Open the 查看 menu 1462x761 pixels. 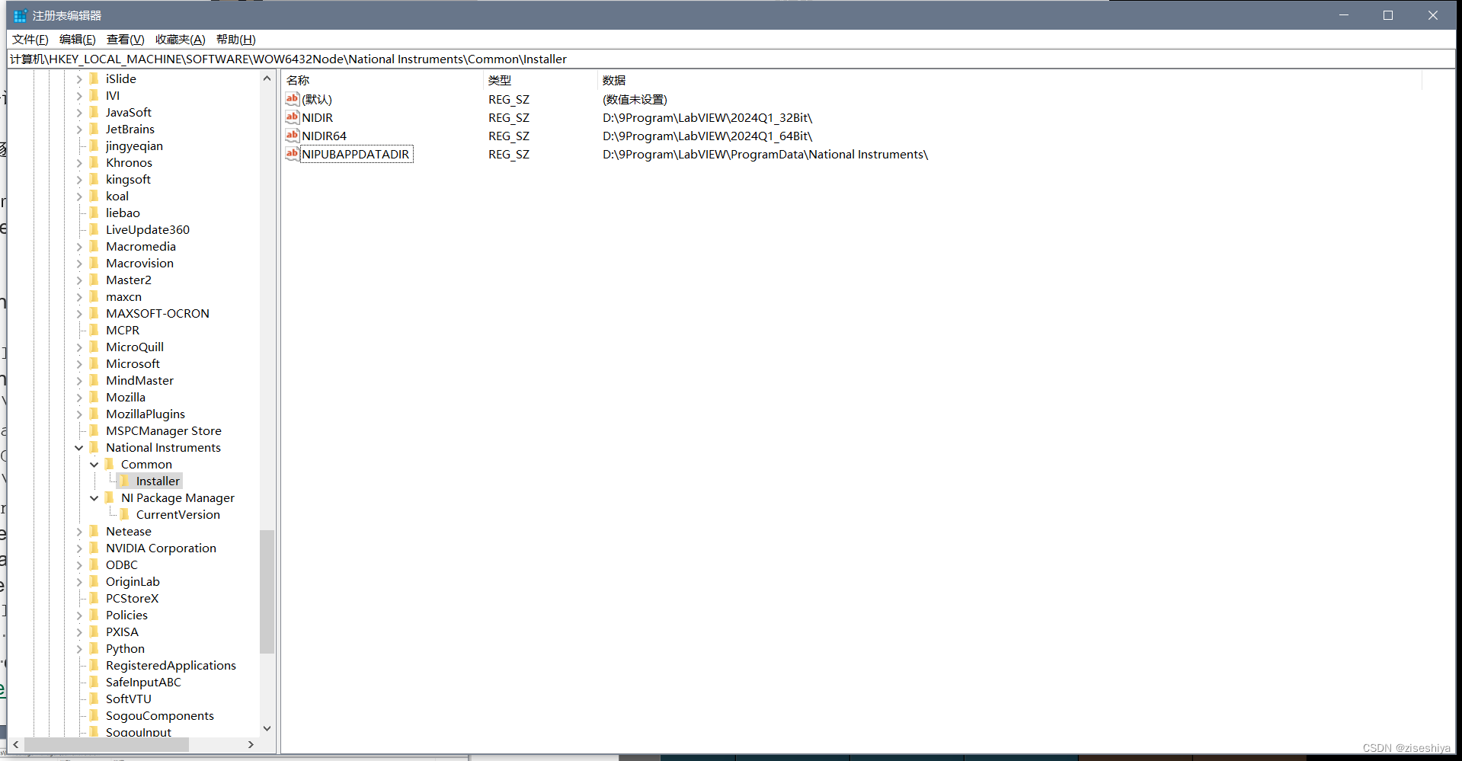click(125, 39)
